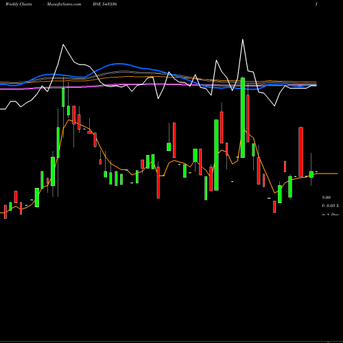
Task: Click the tallest green candlestick
Action: [243, 117]
